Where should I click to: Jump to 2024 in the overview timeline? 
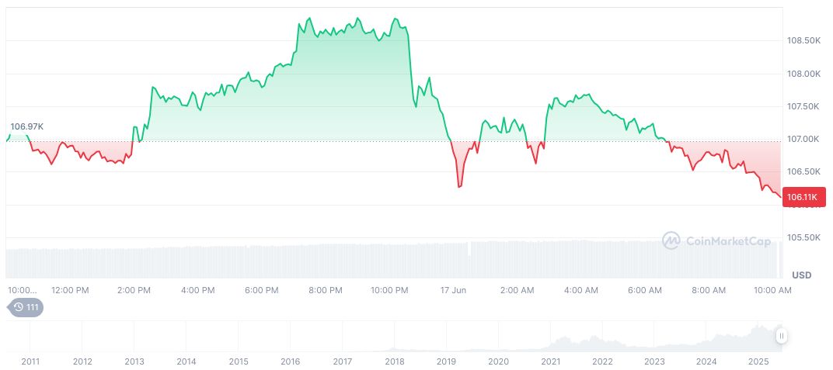[706, 361]
